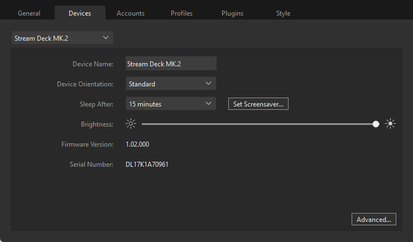Select the Devices tab
The height and width of the screenshot is (242, 413).
(80, 13)
